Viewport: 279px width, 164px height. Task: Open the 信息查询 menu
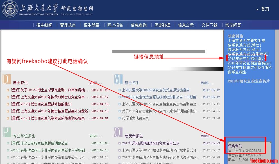[x=139, y=25]
